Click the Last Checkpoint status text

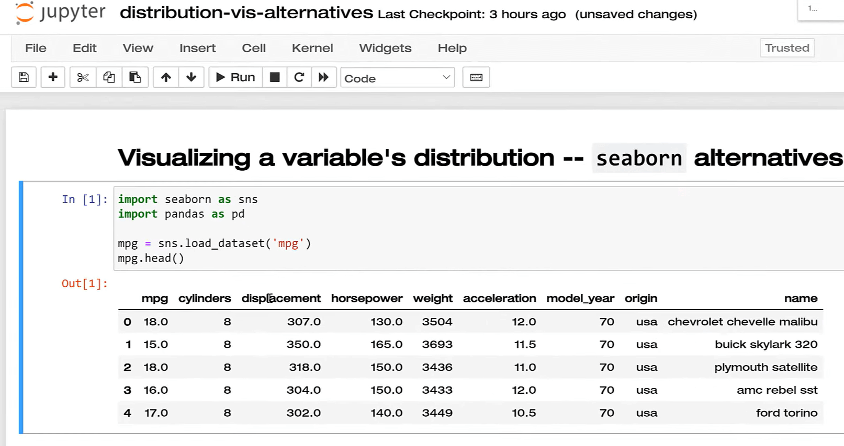472,14
